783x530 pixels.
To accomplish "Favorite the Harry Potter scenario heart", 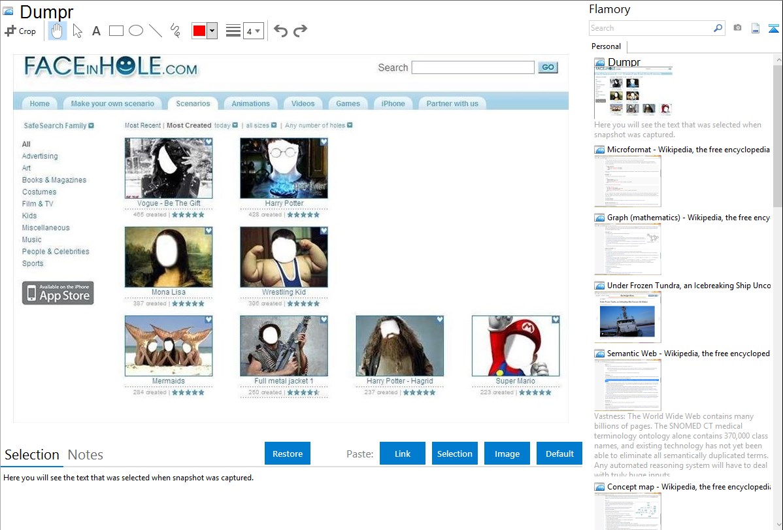I will point(324,142).
